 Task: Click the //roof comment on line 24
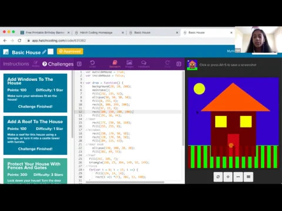pos(90,155)
